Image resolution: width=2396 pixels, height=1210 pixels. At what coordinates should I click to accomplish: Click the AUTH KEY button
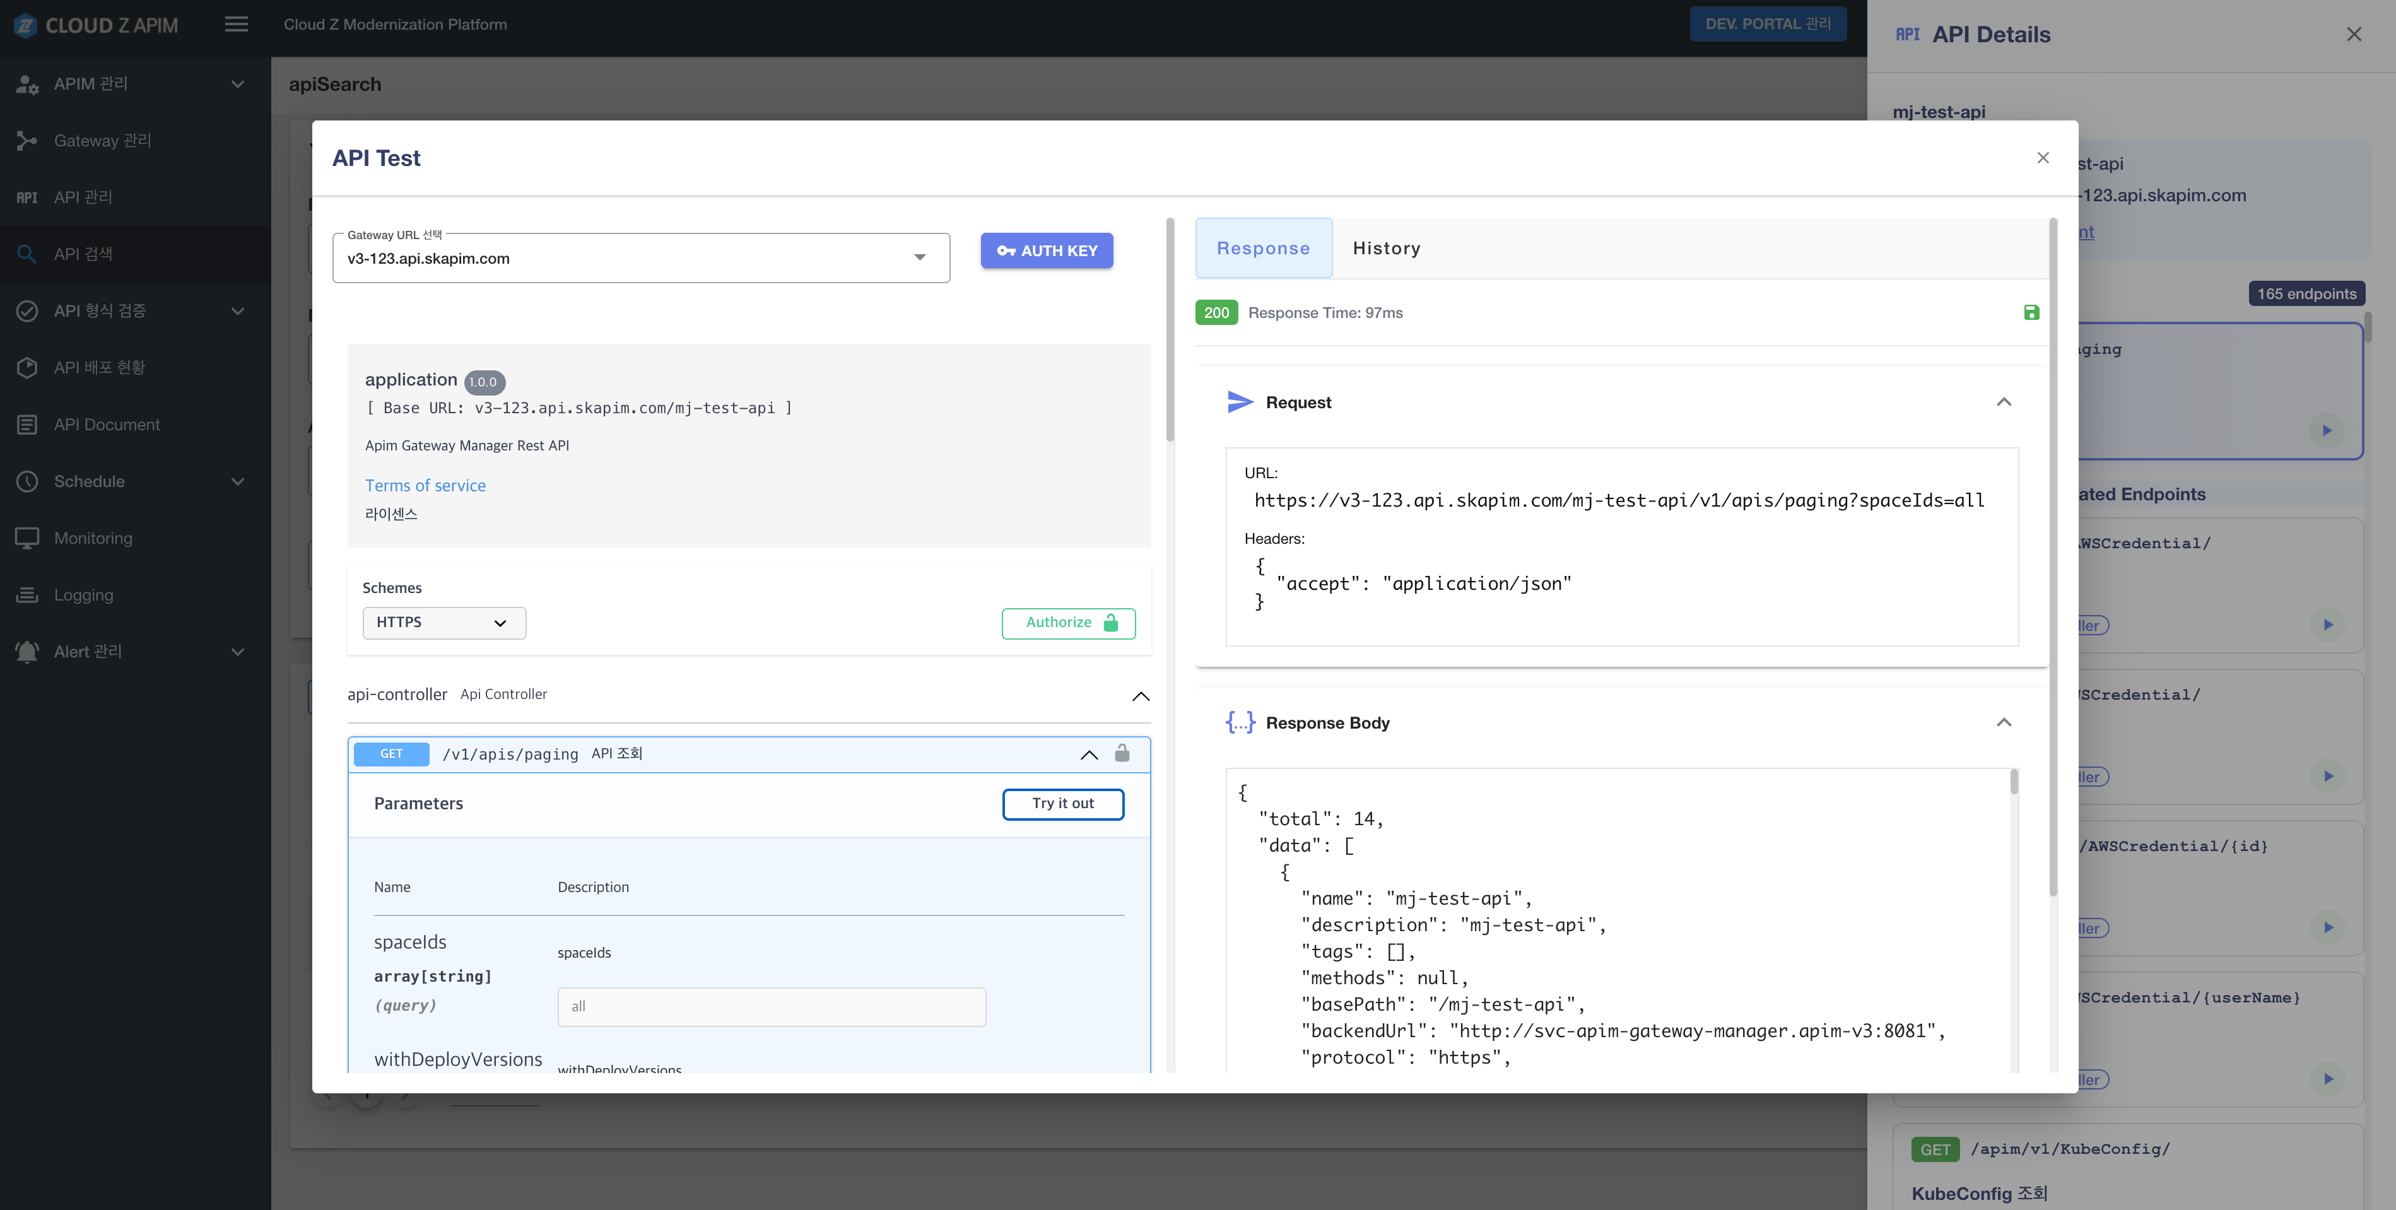(1047, 251)
